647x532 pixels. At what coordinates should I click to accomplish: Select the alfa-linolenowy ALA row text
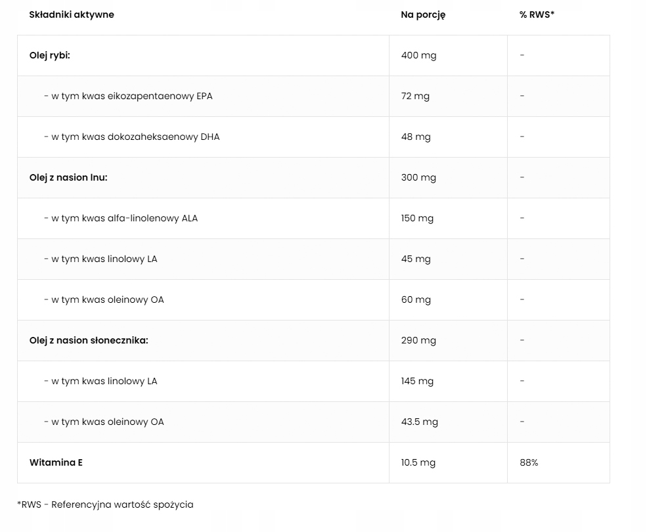coord(121,218)
